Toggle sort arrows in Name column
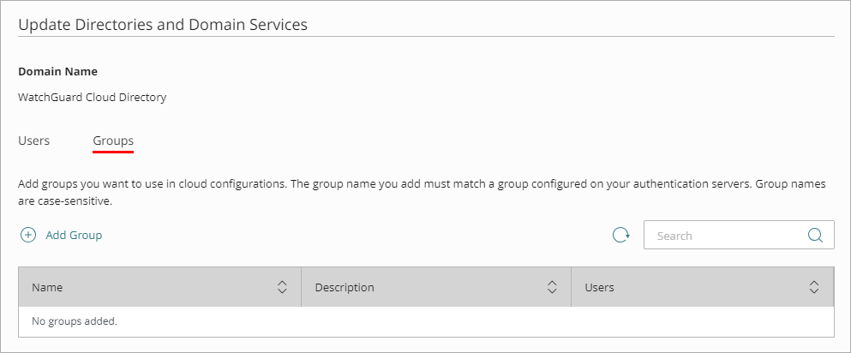This screenshot has height=353, width=851. click(282, 288)
